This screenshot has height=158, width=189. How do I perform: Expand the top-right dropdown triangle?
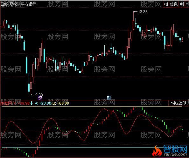187,4
